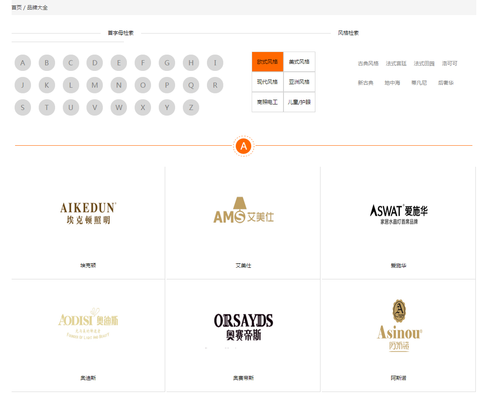484x398 pixels.
Task: Click the 奥迪斯 brand name caption
Action: click(x=88, y=378)
